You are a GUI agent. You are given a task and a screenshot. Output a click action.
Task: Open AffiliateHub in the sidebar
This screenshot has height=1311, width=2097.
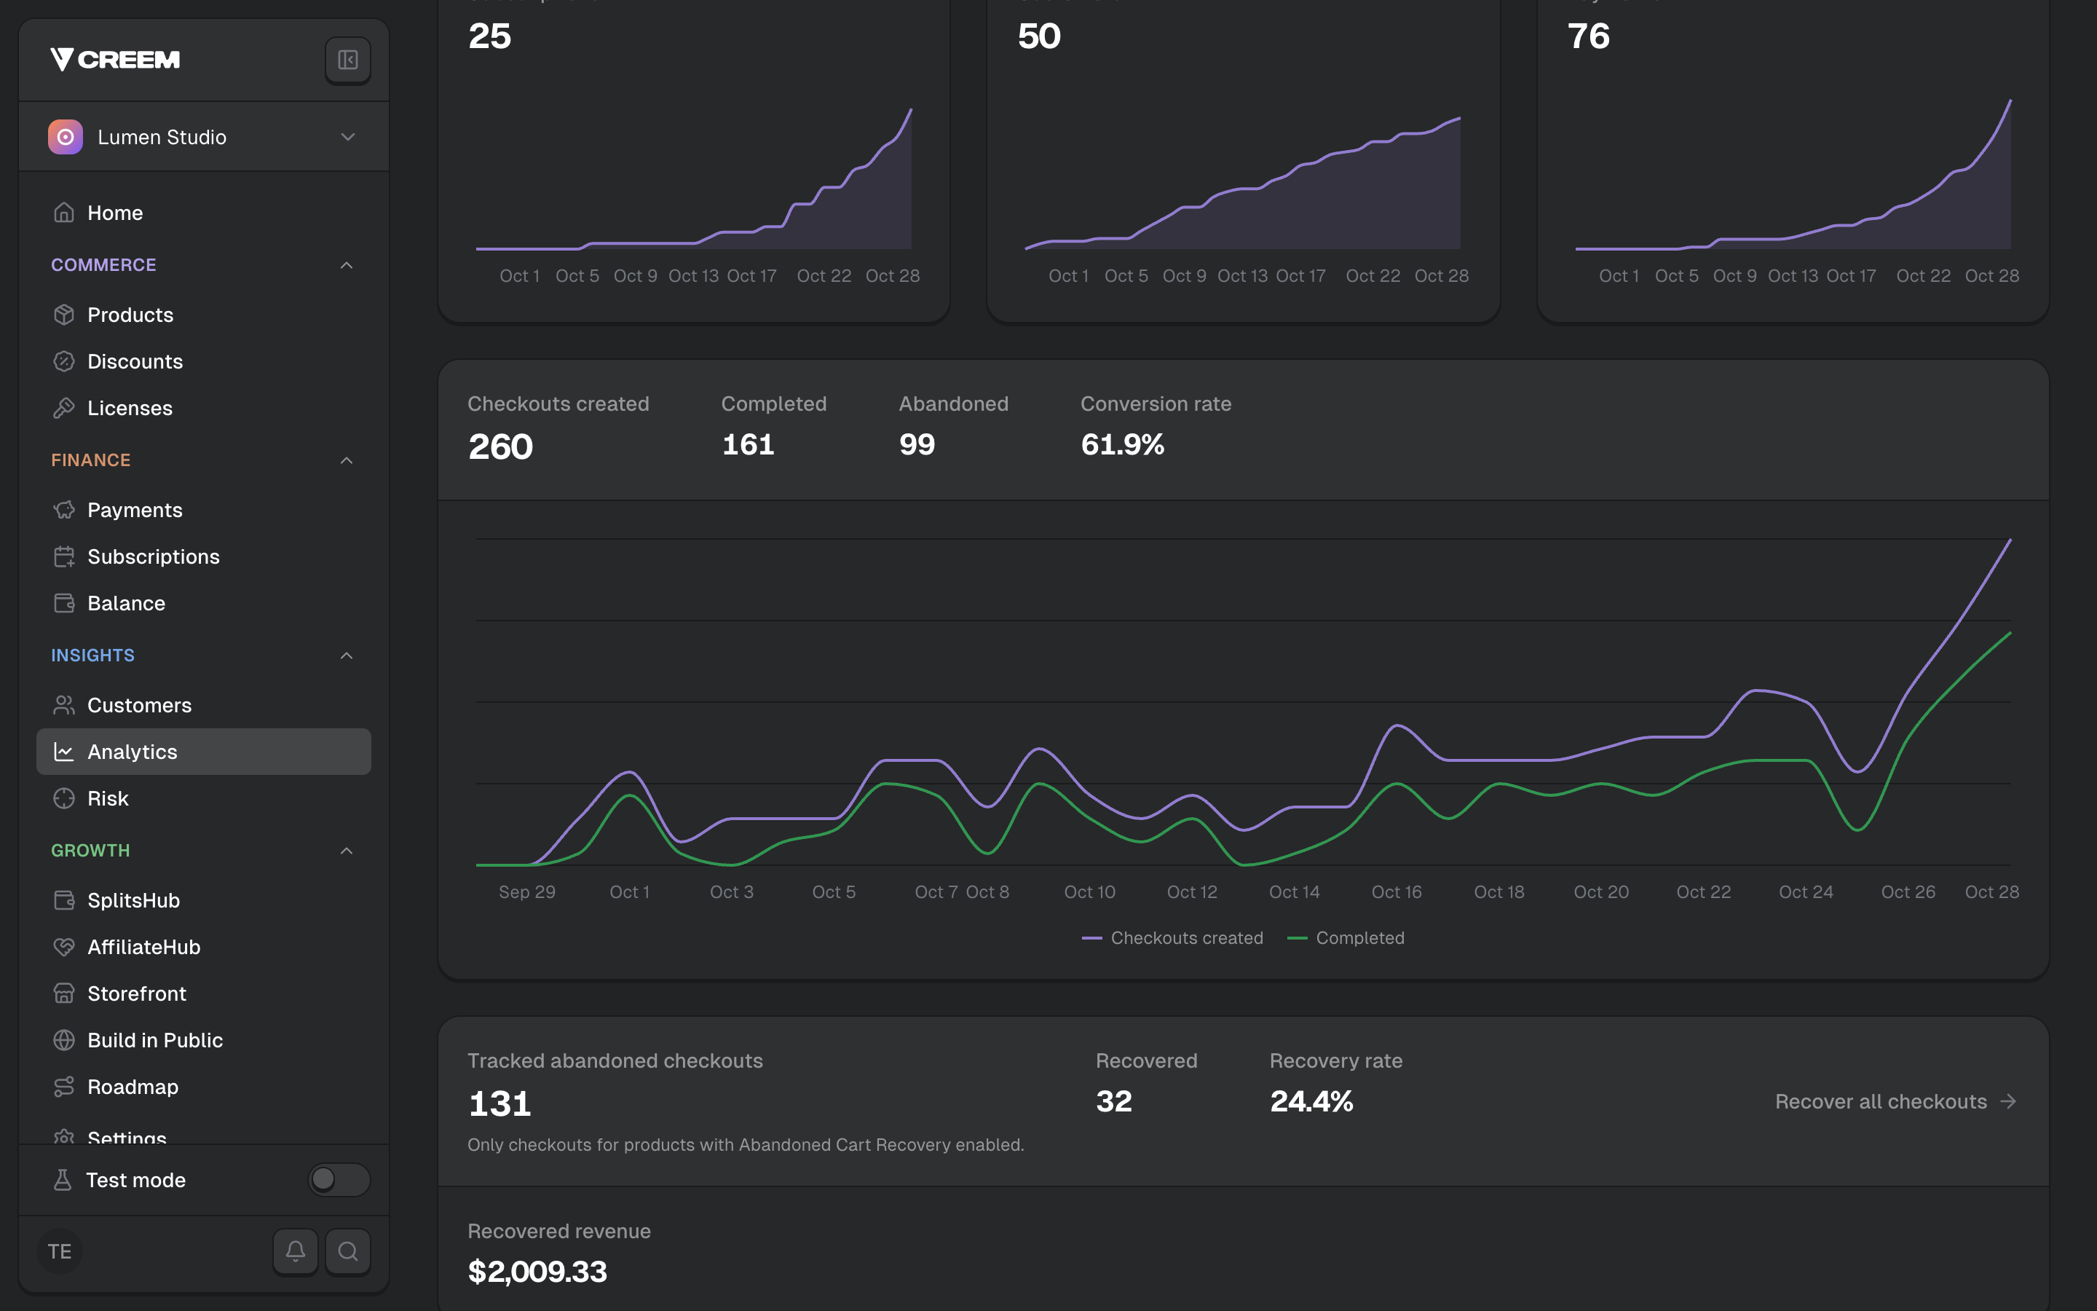coord(204,947)
